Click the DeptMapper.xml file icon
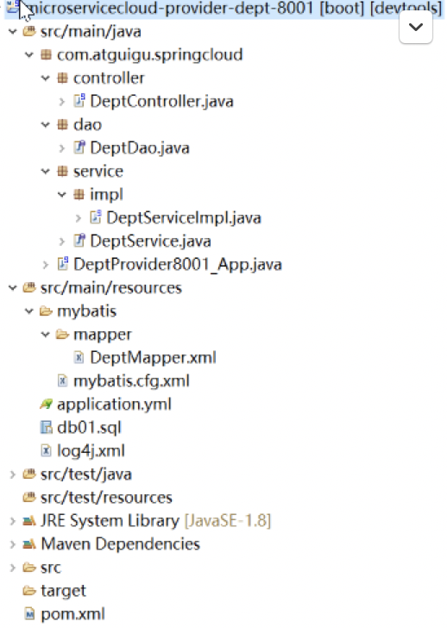Screen dimensions: 447x628 click(x=79, y=357)
